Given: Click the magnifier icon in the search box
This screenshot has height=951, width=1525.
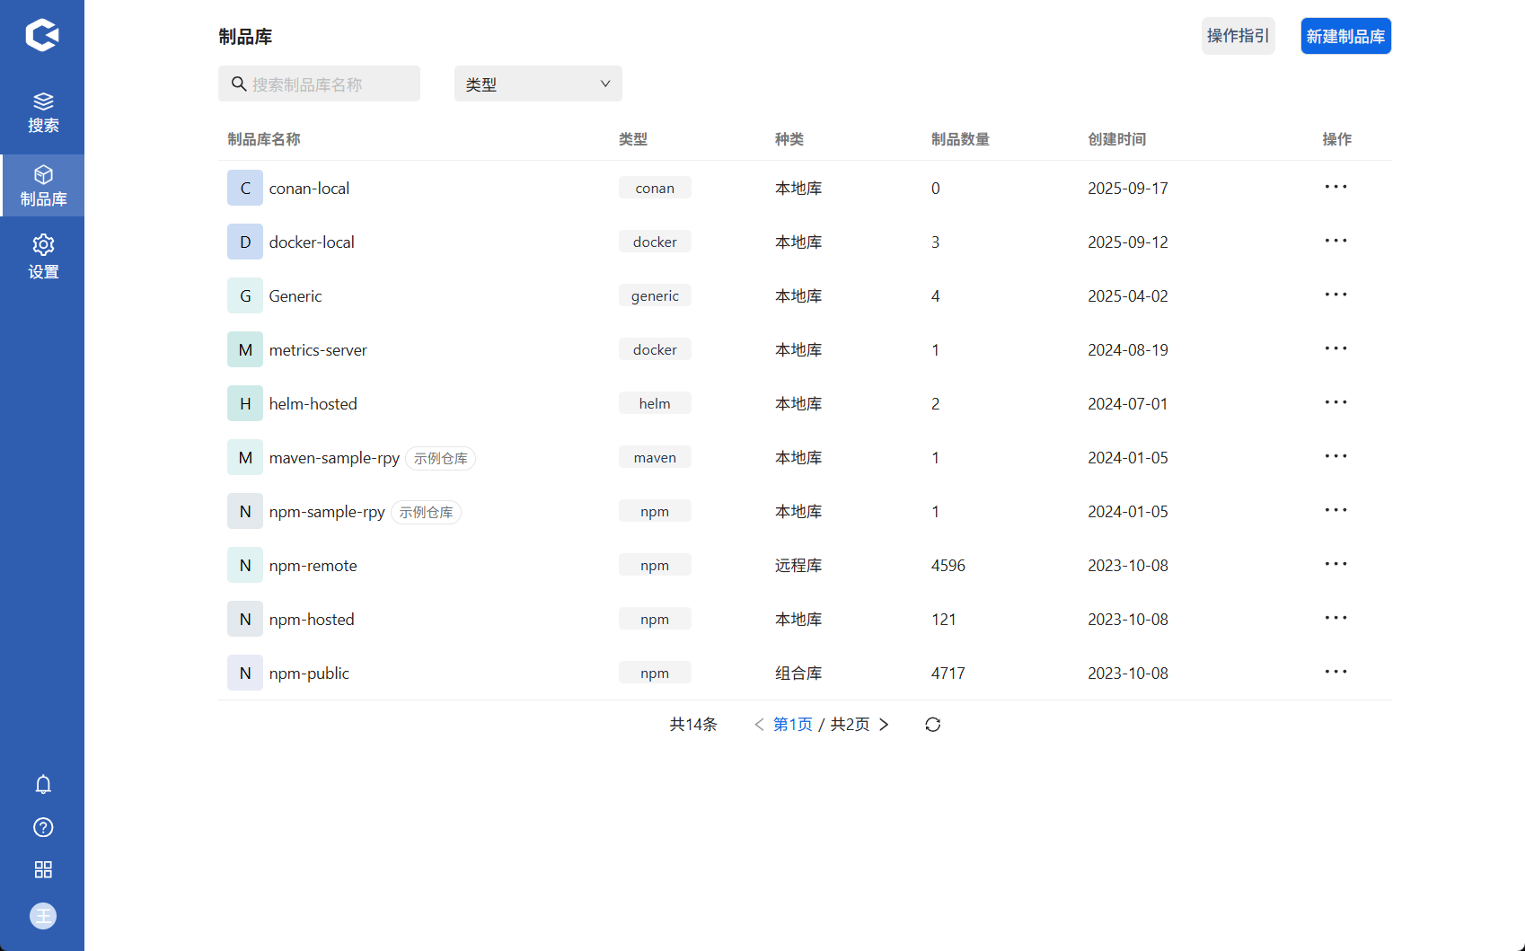Looking at the screenshot, I should [239, 83].
